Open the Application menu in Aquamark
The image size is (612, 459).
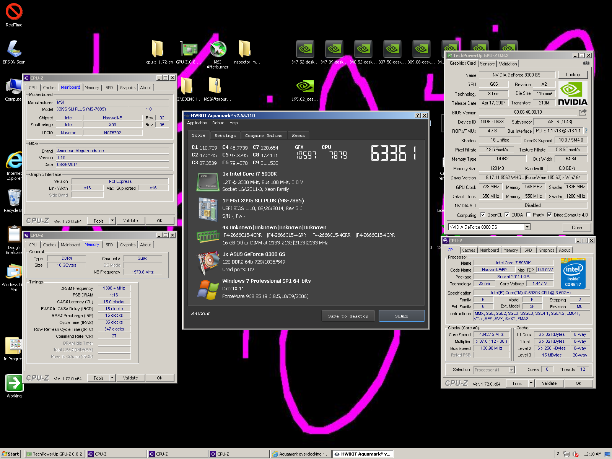click(197, 123)
